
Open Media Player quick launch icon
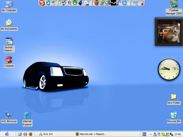25,134
